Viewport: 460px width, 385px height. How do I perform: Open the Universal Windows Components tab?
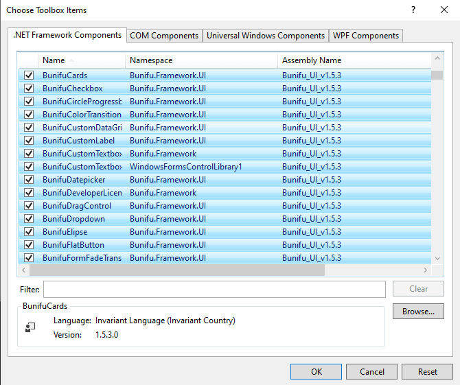click(x=266, y=36)
